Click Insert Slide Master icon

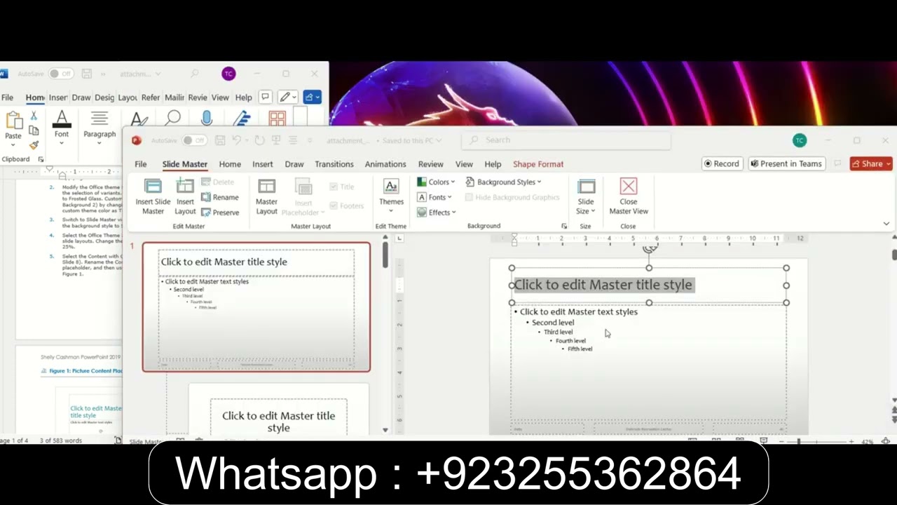(153, 187)
